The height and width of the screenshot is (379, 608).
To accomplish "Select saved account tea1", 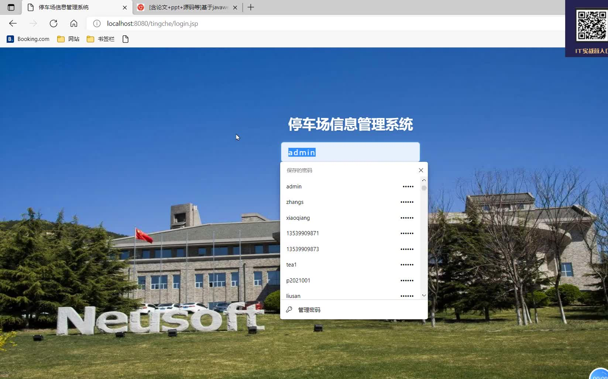I will pyautogui.click(x=350, y=265).
